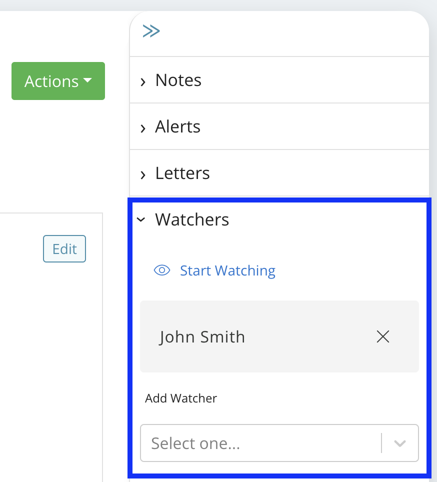Click the eye icon next to Start Watching
Viewport: 437px width, 482px height.
pos(161,270)
